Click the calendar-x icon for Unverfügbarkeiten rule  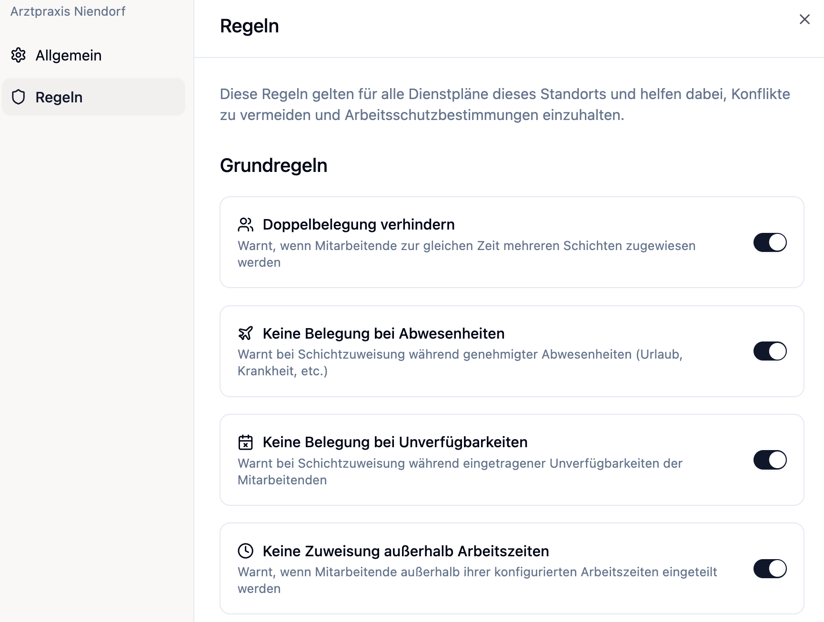click(245, 442)
